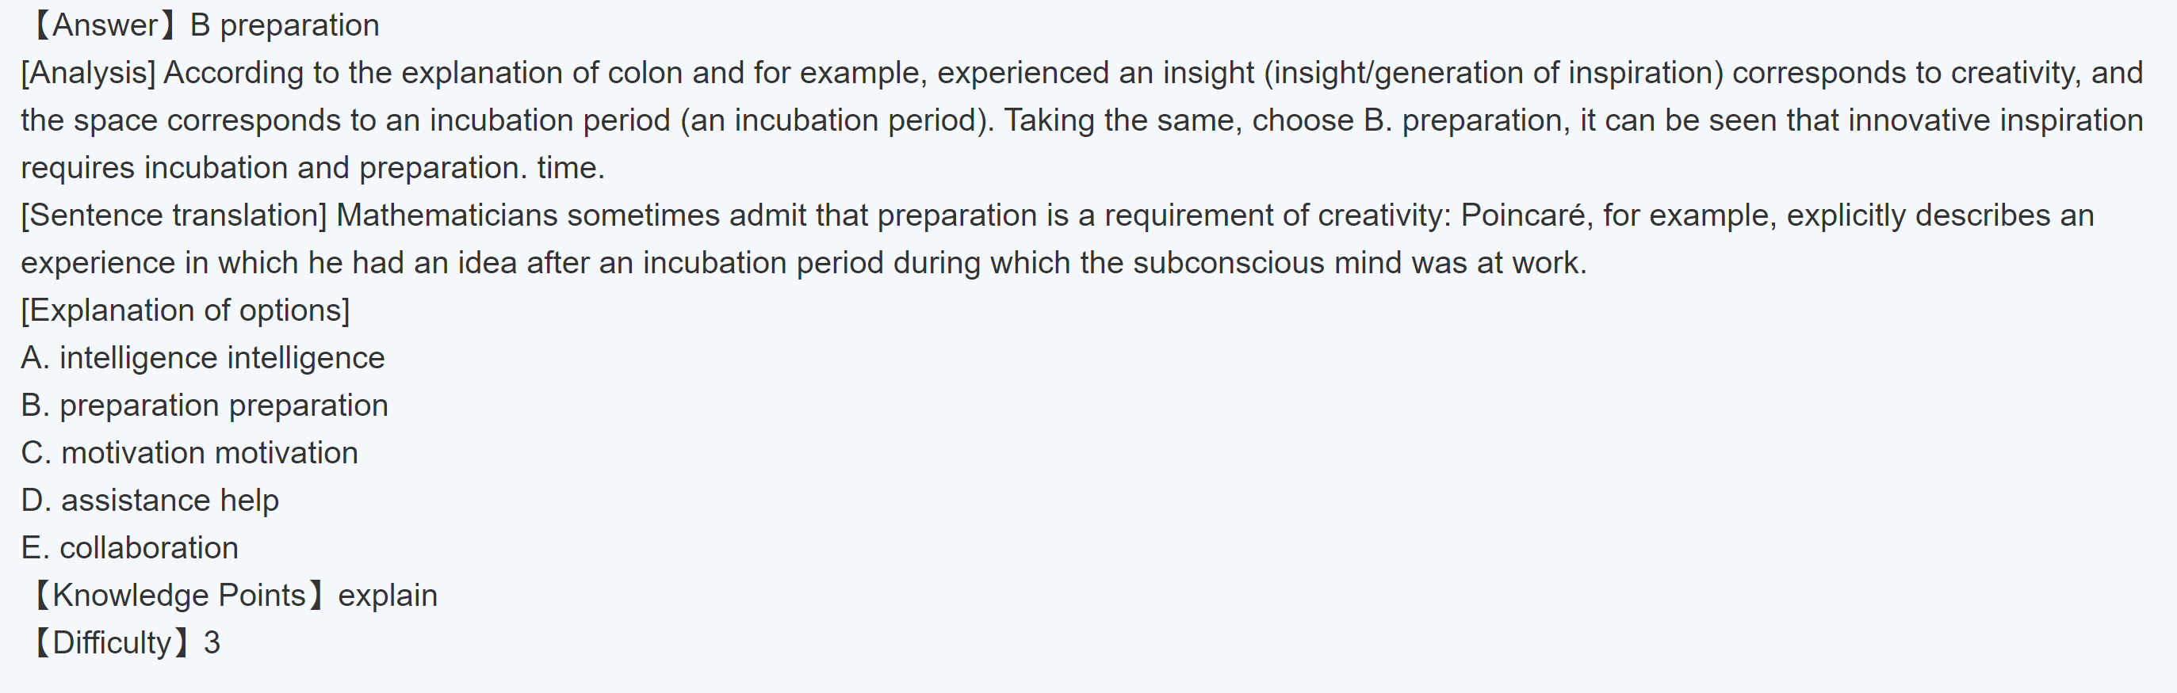The width and height of the screenshot is (2177, 693).
Task: Click the "(insight/generation of inspiration)" parenthetical
Action: pos(1494,74)
